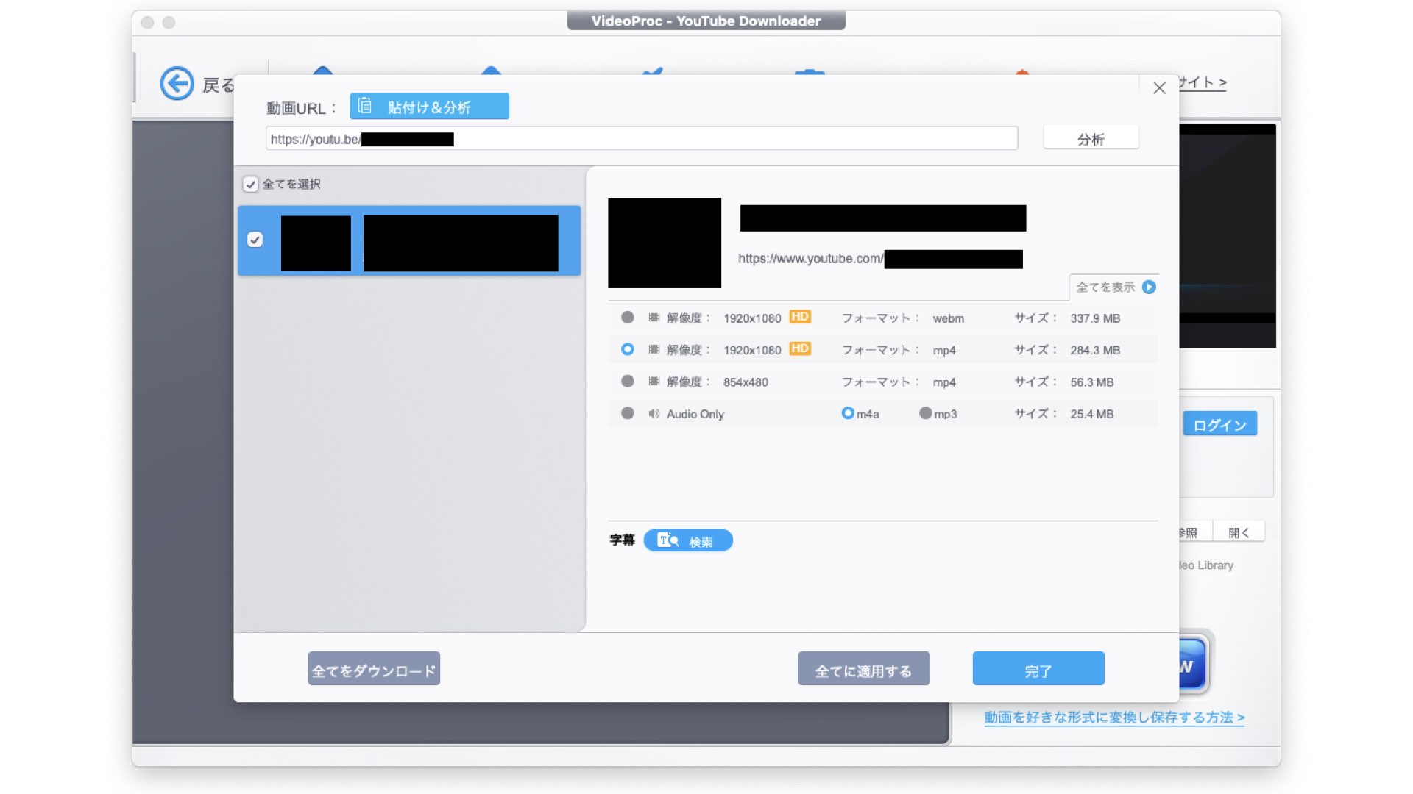Click the paste & analyze clipboard button
Screen dimensions: 1413x794
click(x=429, y=107)
